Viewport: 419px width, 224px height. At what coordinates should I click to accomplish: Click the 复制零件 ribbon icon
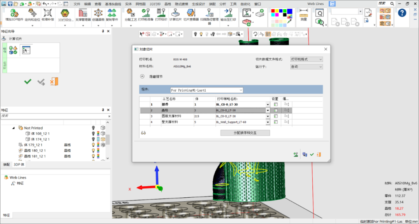click(112, 15)
